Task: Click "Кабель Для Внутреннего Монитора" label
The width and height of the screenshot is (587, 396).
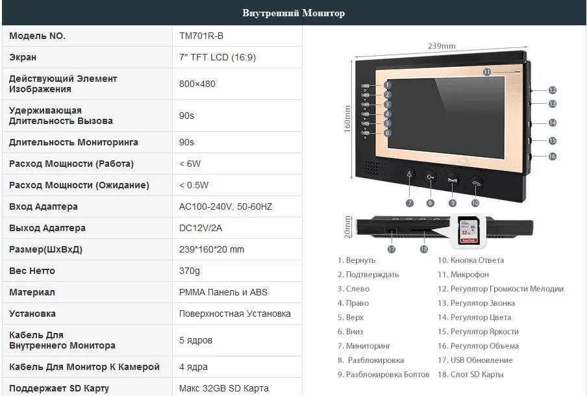Action: point(62,340)
